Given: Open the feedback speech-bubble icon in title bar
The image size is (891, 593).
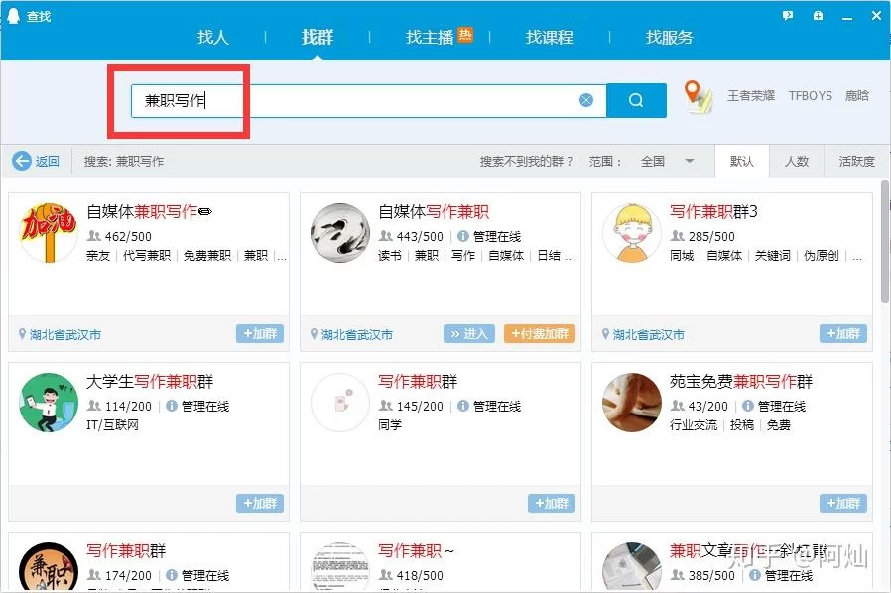Looking at the screenshot, I should tap(787, 16).
